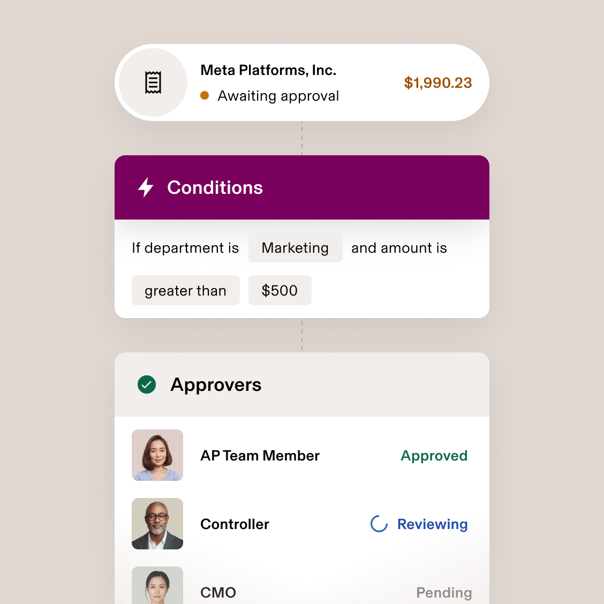
Task: Click the green checkmark icon on Approvers header
Action: pos(146,384)
